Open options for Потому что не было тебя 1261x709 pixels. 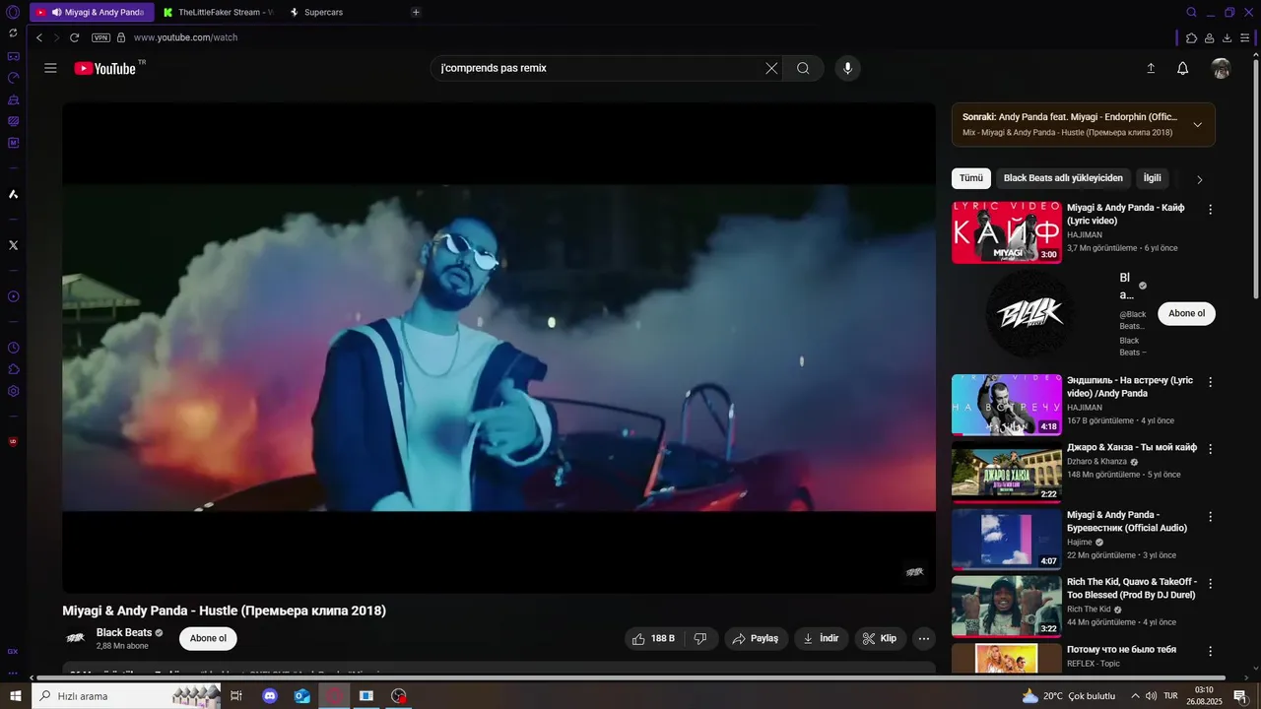(x=1211, y=651)
